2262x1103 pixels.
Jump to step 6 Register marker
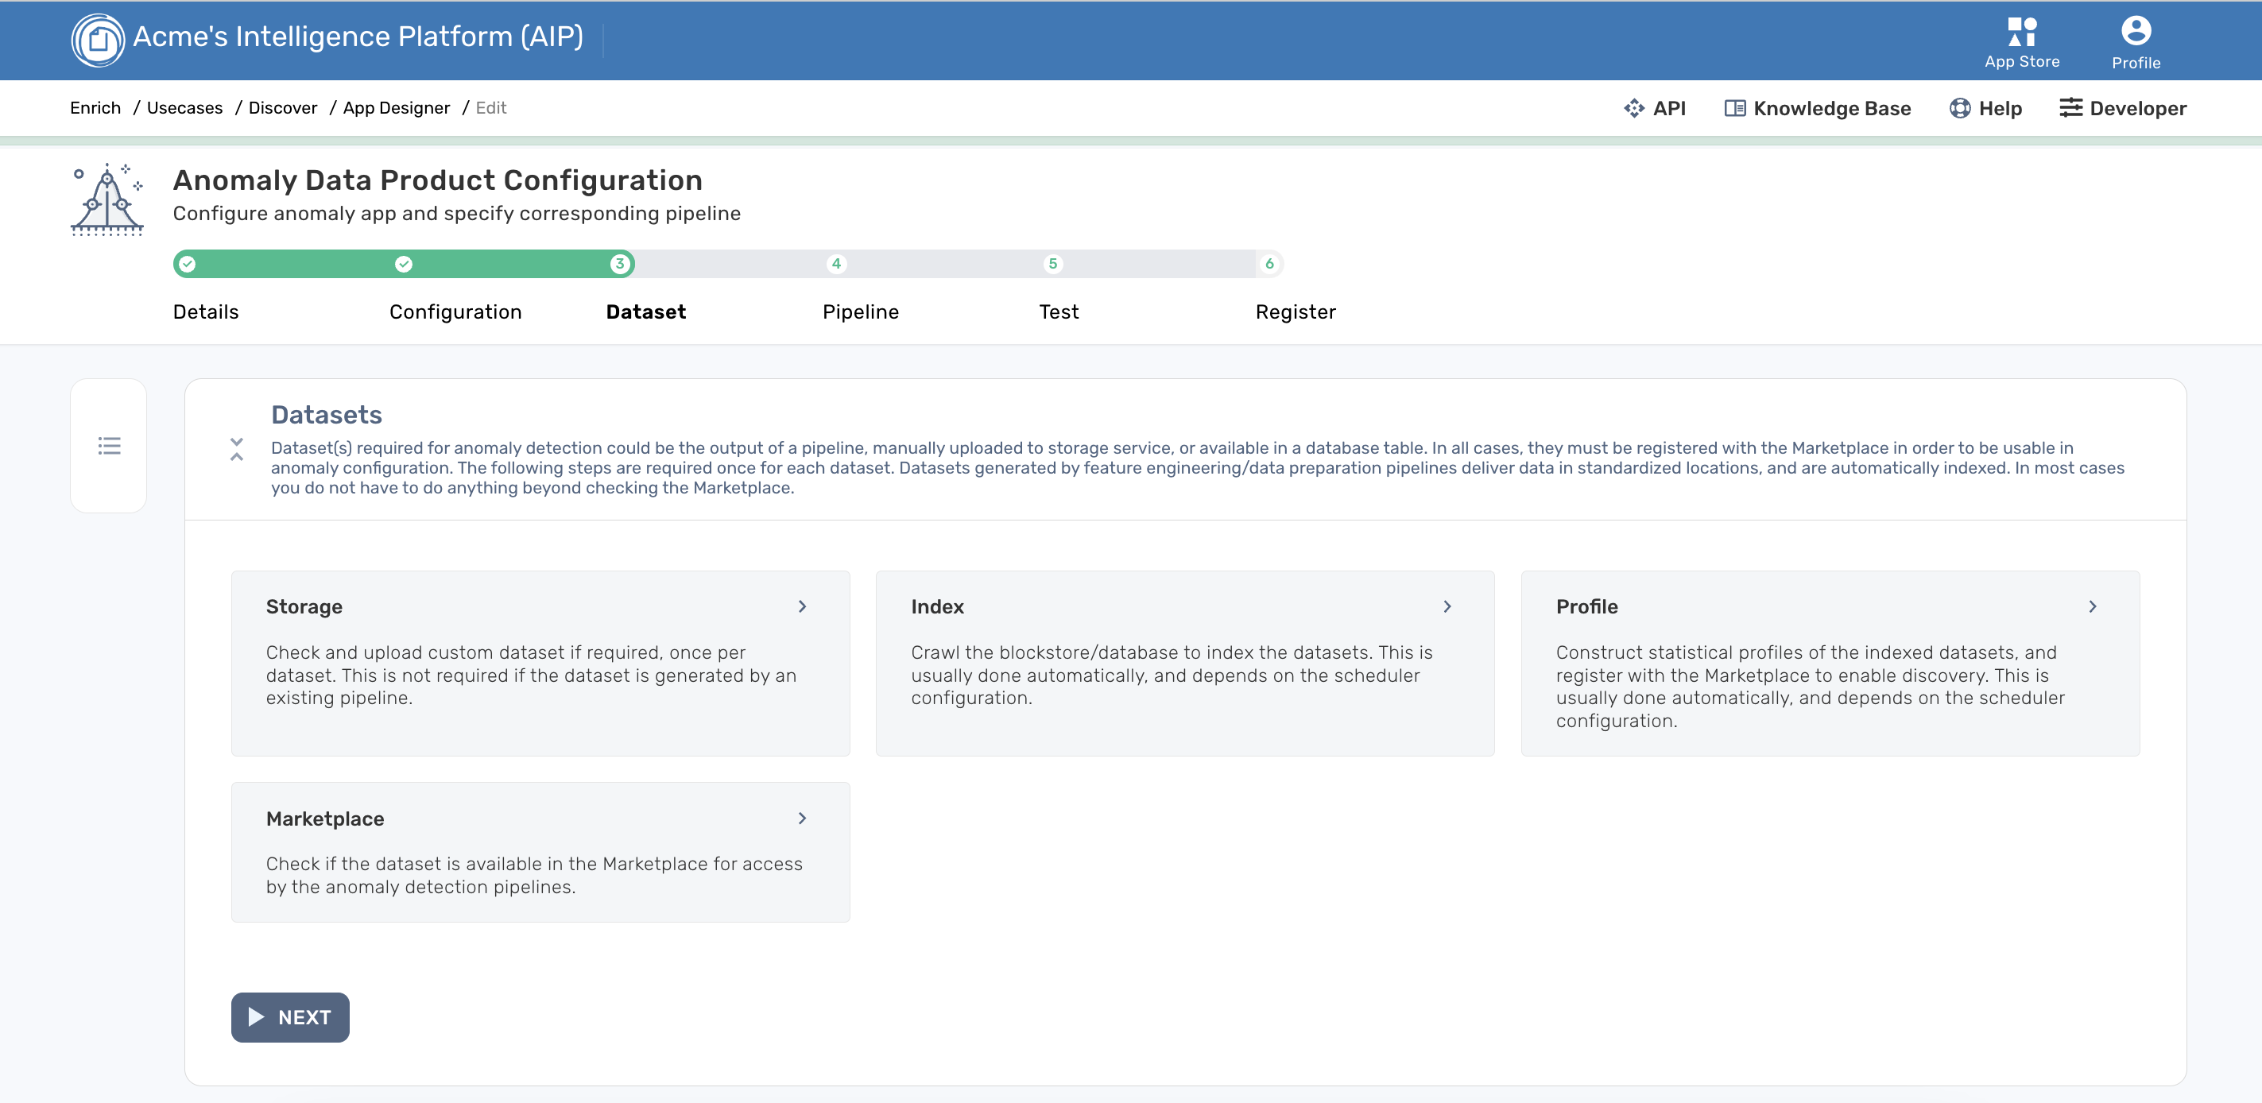click(x=1269, y=264)
